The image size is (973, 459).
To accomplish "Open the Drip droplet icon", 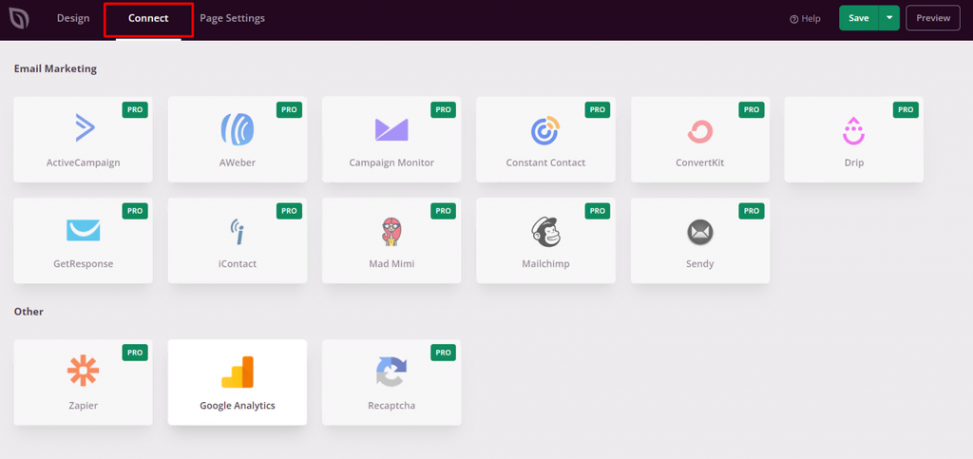I will click(x=854, y=131).
